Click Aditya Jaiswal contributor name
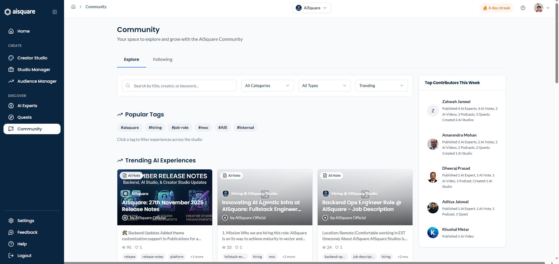 click(x=455, y=202)
